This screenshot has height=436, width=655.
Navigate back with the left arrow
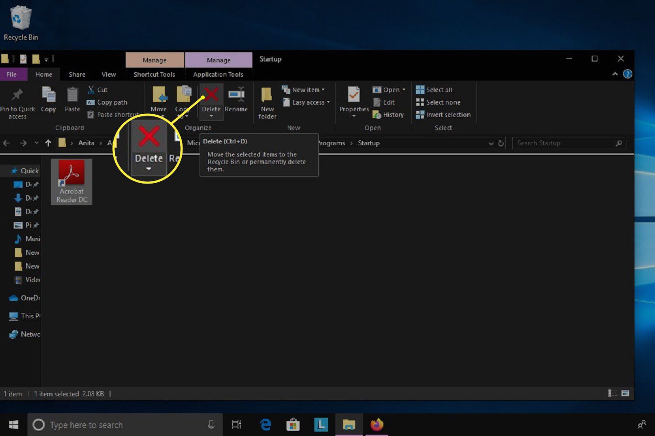coord(7,143)
